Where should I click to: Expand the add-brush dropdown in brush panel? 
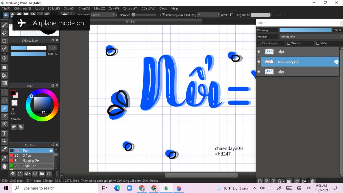30,174
